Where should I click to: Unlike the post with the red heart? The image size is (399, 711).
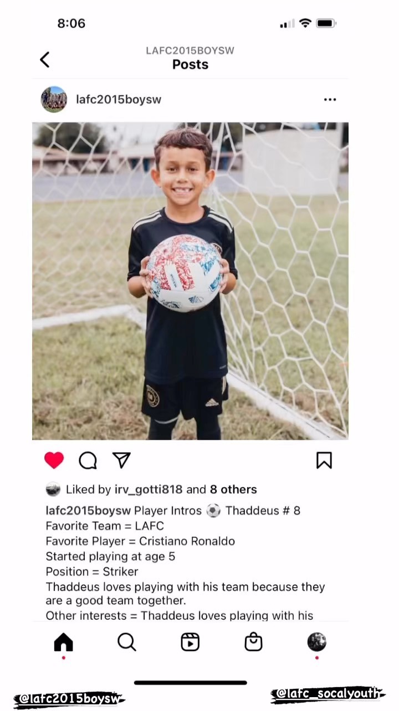click(54, 460)
